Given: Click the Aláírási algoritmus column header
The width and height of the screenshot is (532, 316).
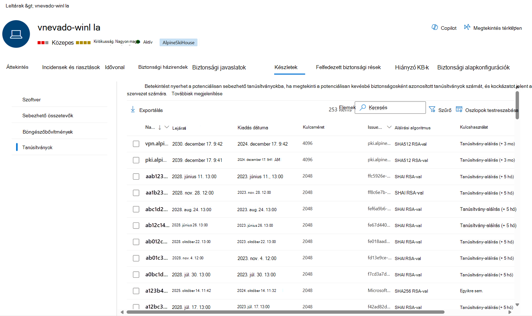Looking at the screenshot, I should click(412, 128).
